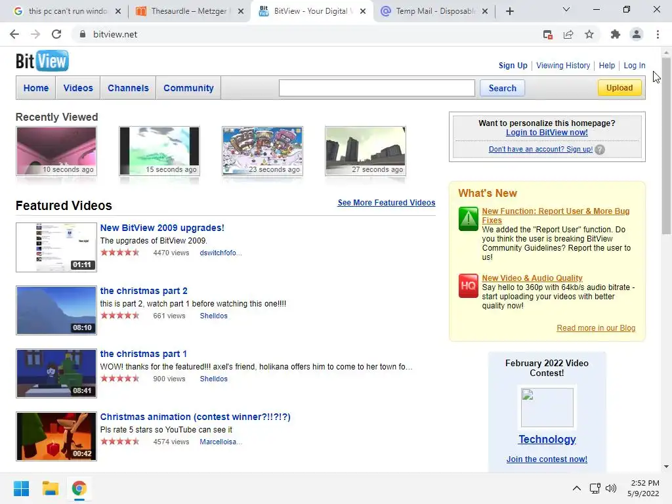Open volume speaker tray icon
The height and width of the screenshot is (504, 672).
[x=611, y=488]
